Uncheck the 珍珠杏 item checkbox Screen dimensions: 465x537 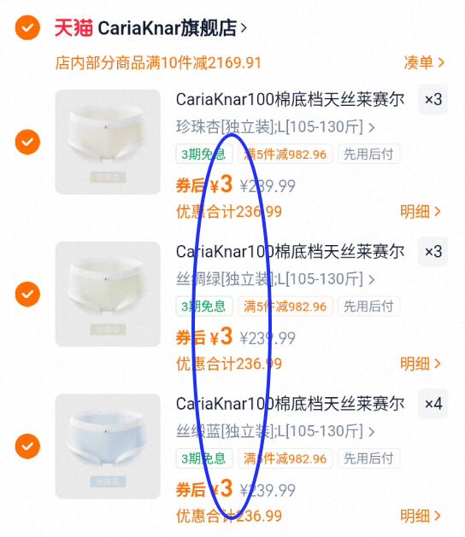pos(27,142)
